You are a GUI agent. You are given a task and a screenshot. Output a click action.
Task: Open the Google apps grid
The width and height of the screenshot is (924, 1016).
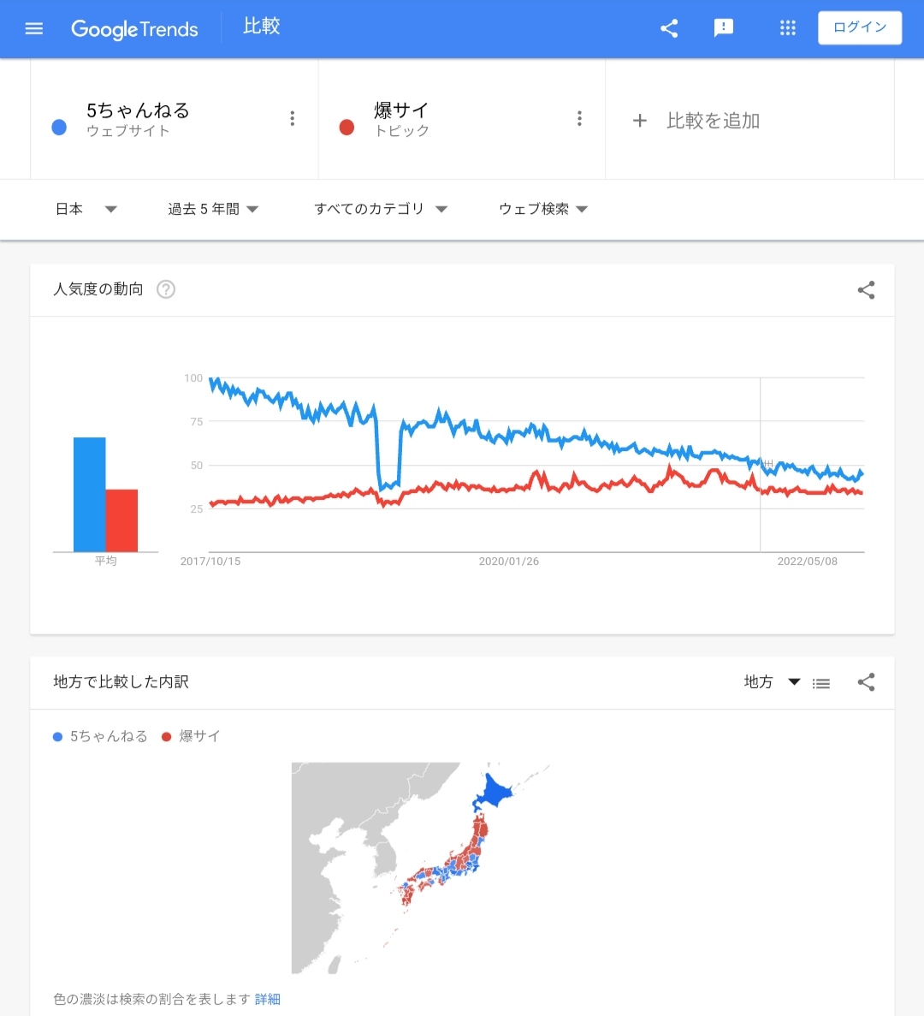(x=788, y=28)
